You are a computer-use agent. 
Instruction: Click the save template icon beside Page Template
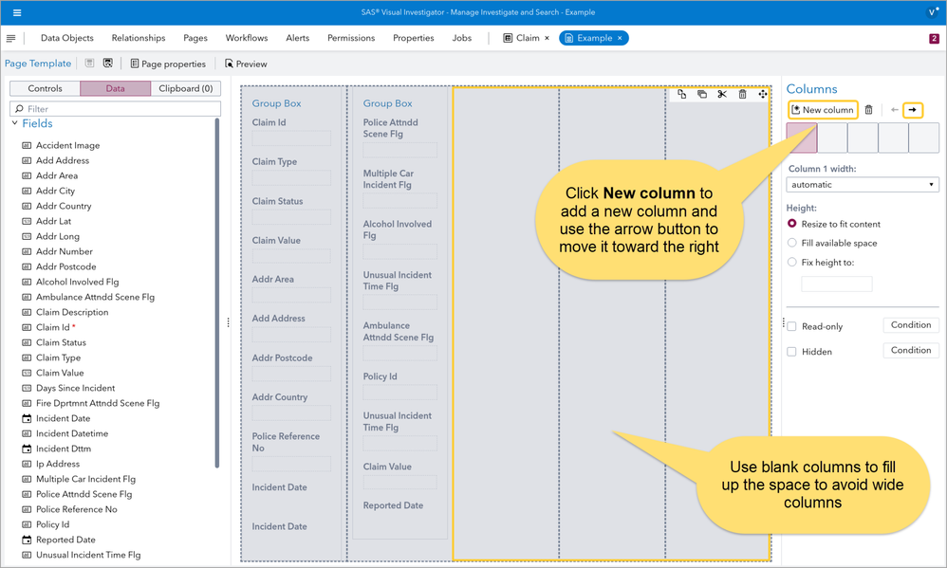(89, 64)
